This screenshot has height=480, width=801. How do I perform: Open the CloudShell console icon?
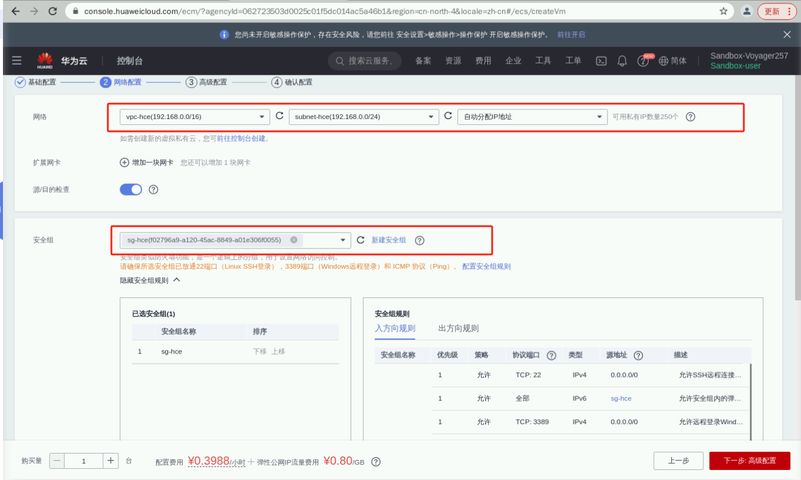[601, 60]
